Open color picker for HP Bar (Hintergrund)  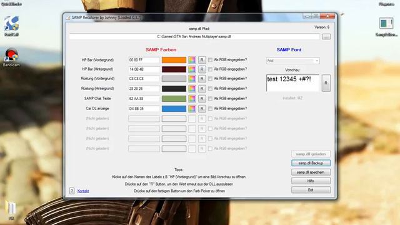click(192, 69)
